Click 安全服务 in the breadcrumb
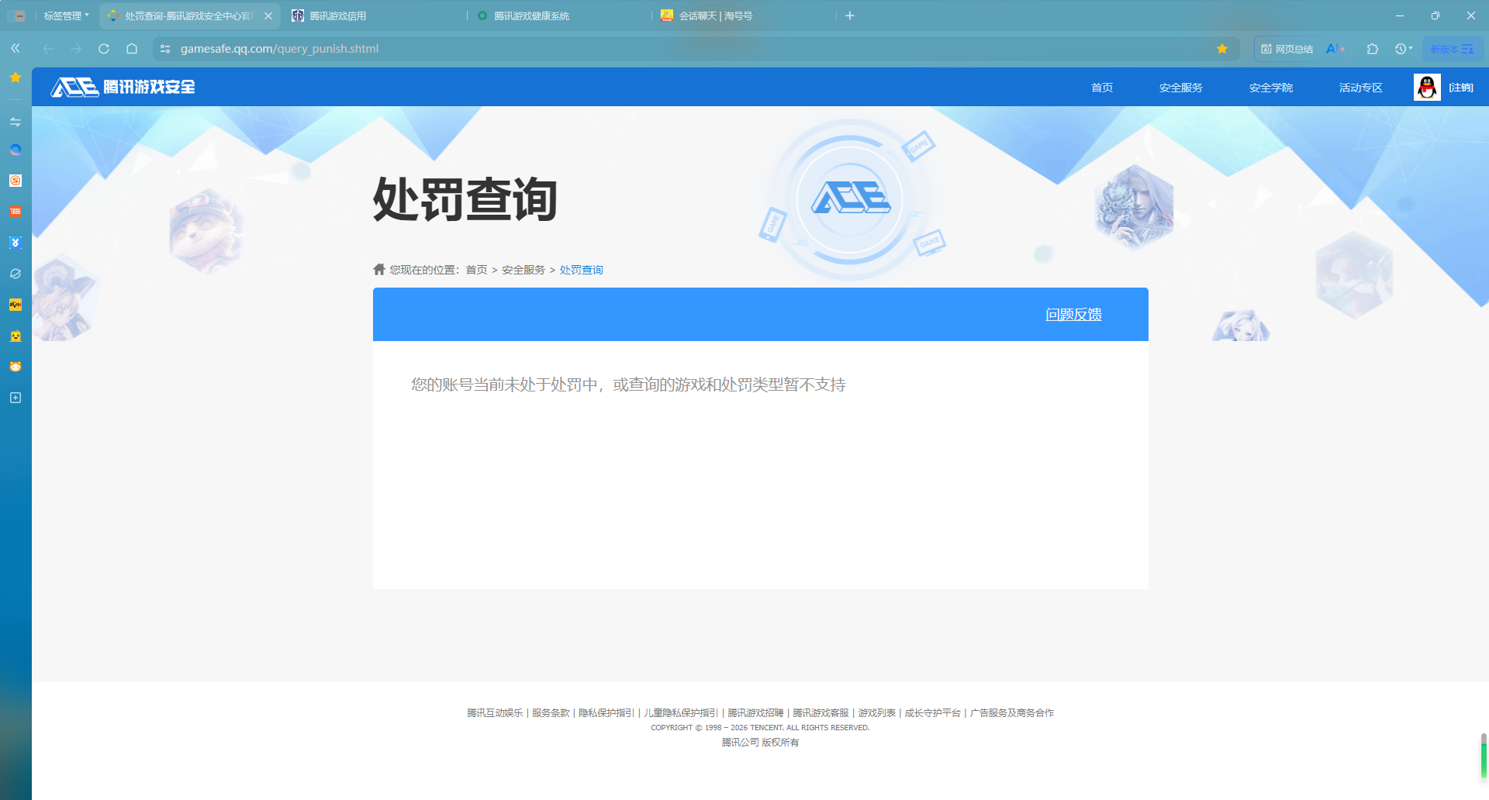1489x800 pixels. [523, 270]
